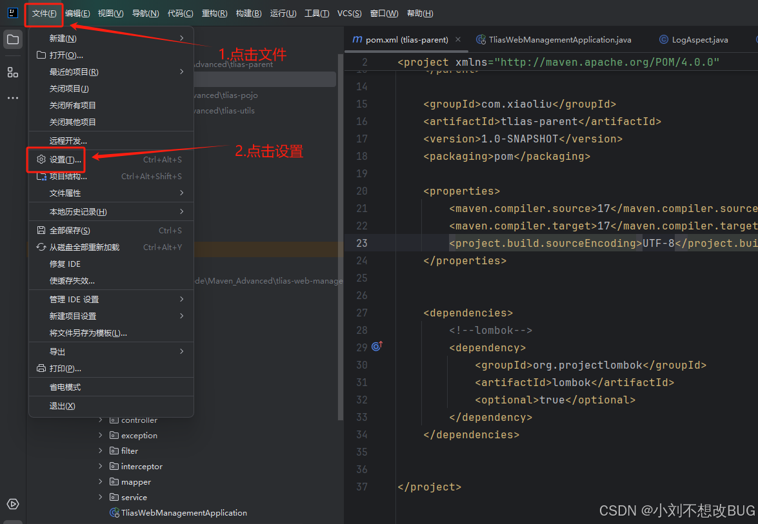Click the IntelliJ IDEA logo icon

[12, 13]
